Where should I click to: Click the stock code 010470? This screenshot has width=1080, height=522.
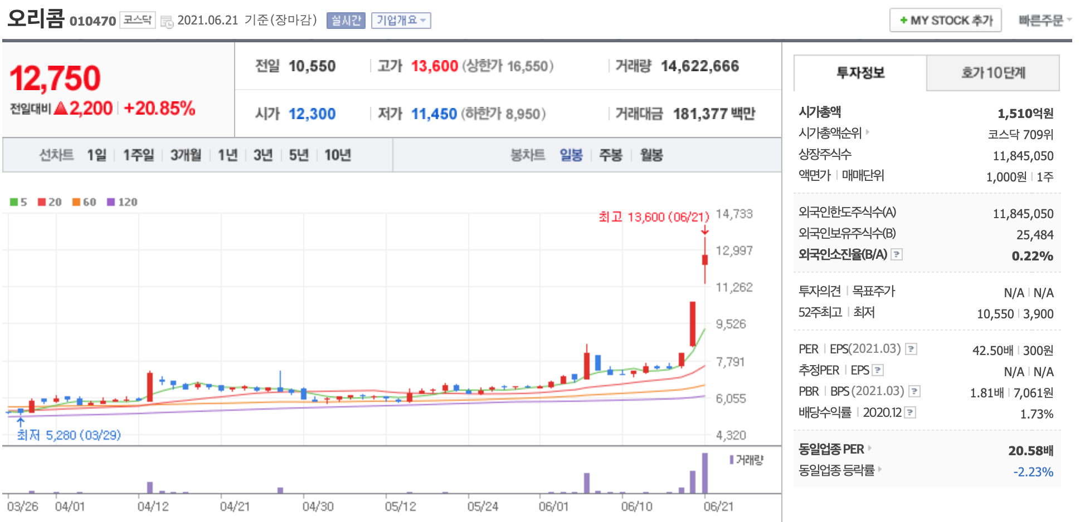click(x=93, y=21)
